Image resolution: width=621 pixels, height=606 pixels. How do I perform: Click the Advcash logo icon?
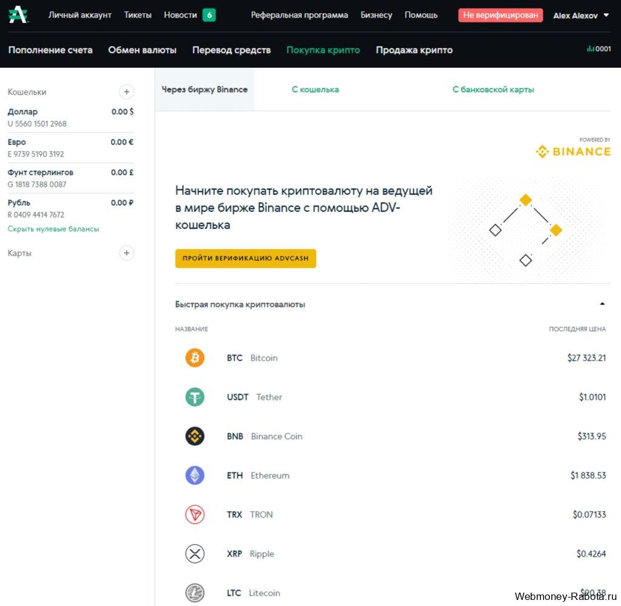point(18,15)
